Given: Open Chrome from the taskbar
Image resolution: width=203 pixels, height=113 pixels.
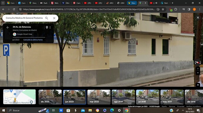Looking at the screenshot, I should click(127, 110).
